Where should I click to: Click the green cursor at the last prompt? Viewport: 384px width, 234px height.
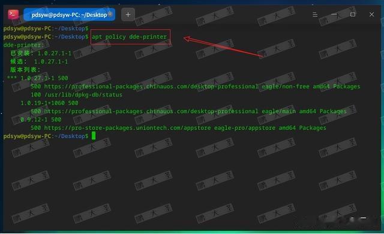[94, 136]
